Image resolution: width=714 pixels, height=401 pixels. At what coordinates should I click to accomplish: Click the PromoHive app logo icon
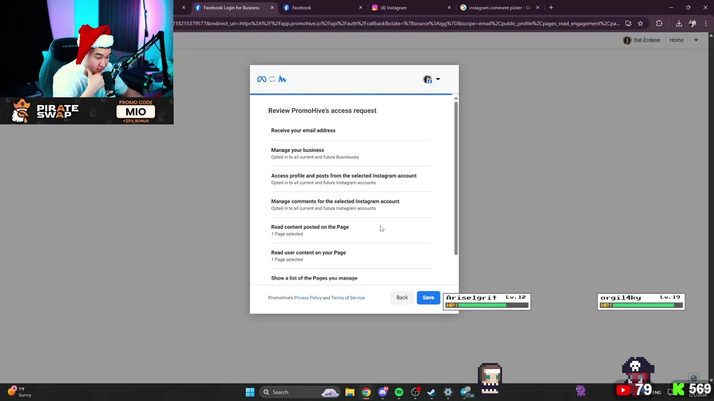[x=282, y=79]
